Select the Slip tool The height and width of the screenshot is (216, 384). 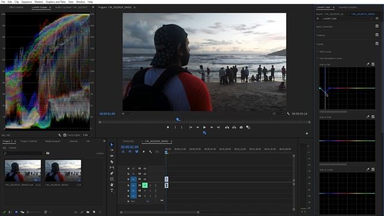pyautogui.click(x=112, y=167)
